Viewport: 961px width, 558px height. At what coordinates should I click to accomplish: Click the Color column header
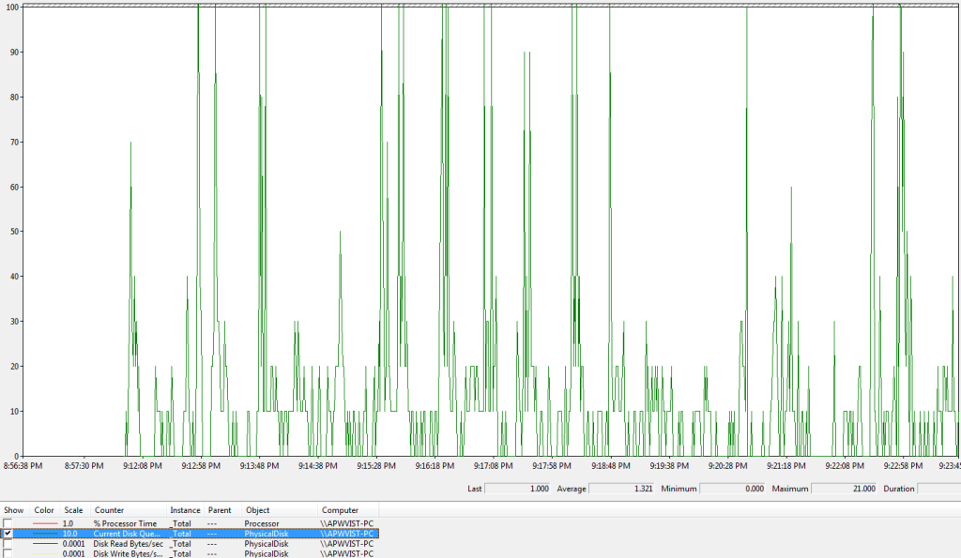[44, 510]
